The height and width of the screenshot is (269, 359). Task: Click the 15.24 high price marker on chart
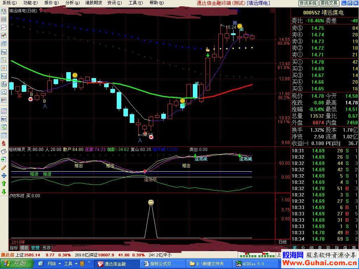231,27
